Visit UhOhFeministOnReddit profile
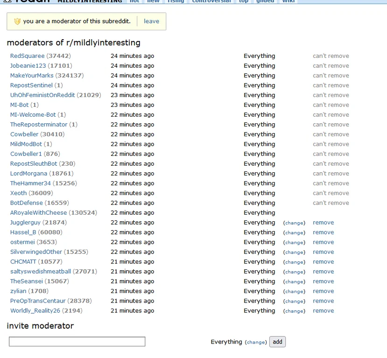Image resolution: width=387 pixels, height=358 pixels. click(x=42, y=95)
